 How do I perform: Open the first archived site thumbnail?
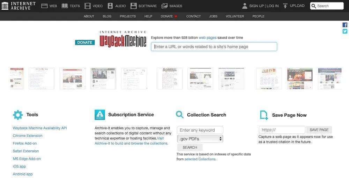coord(17,78)
